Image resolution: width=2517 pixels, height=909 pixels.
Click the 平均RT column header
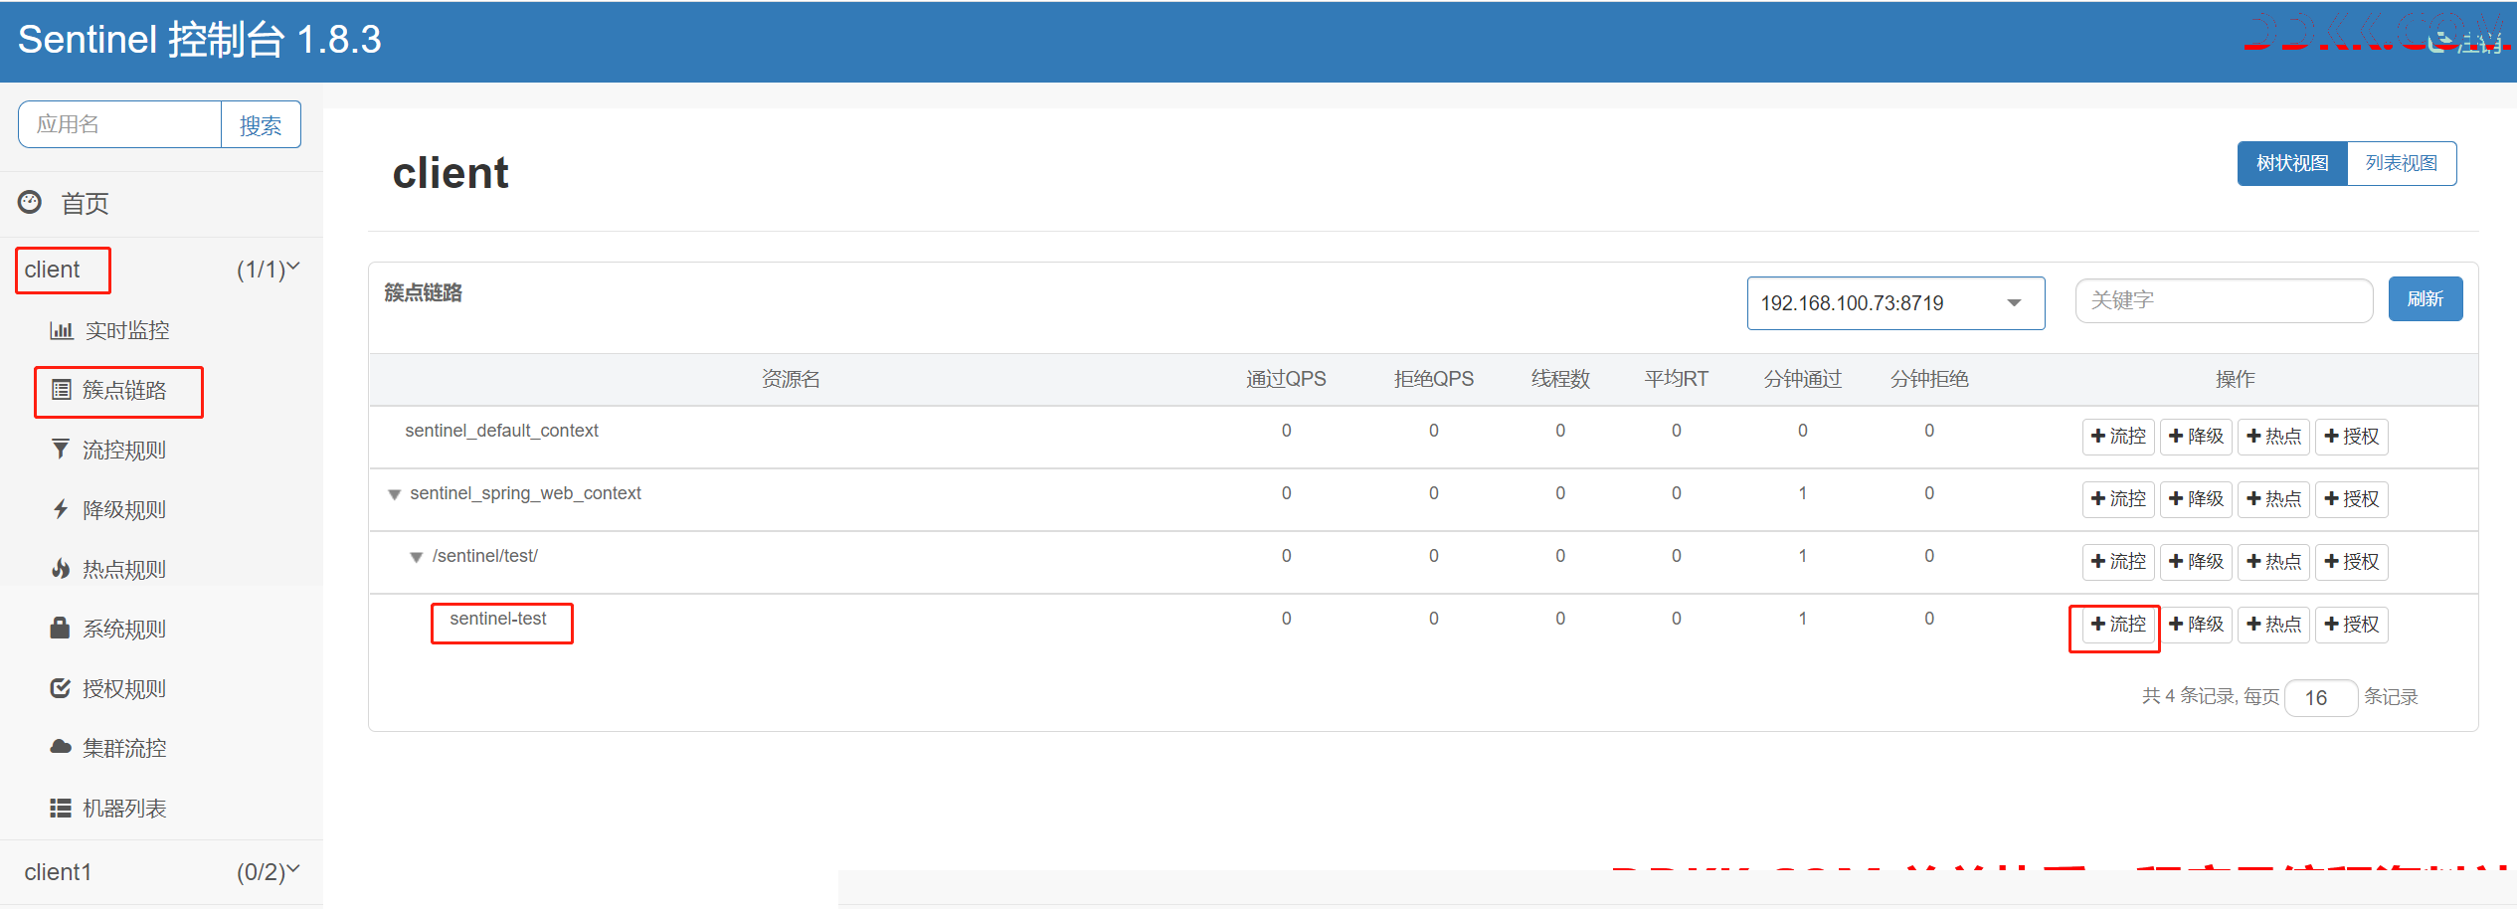point(1676,379)
